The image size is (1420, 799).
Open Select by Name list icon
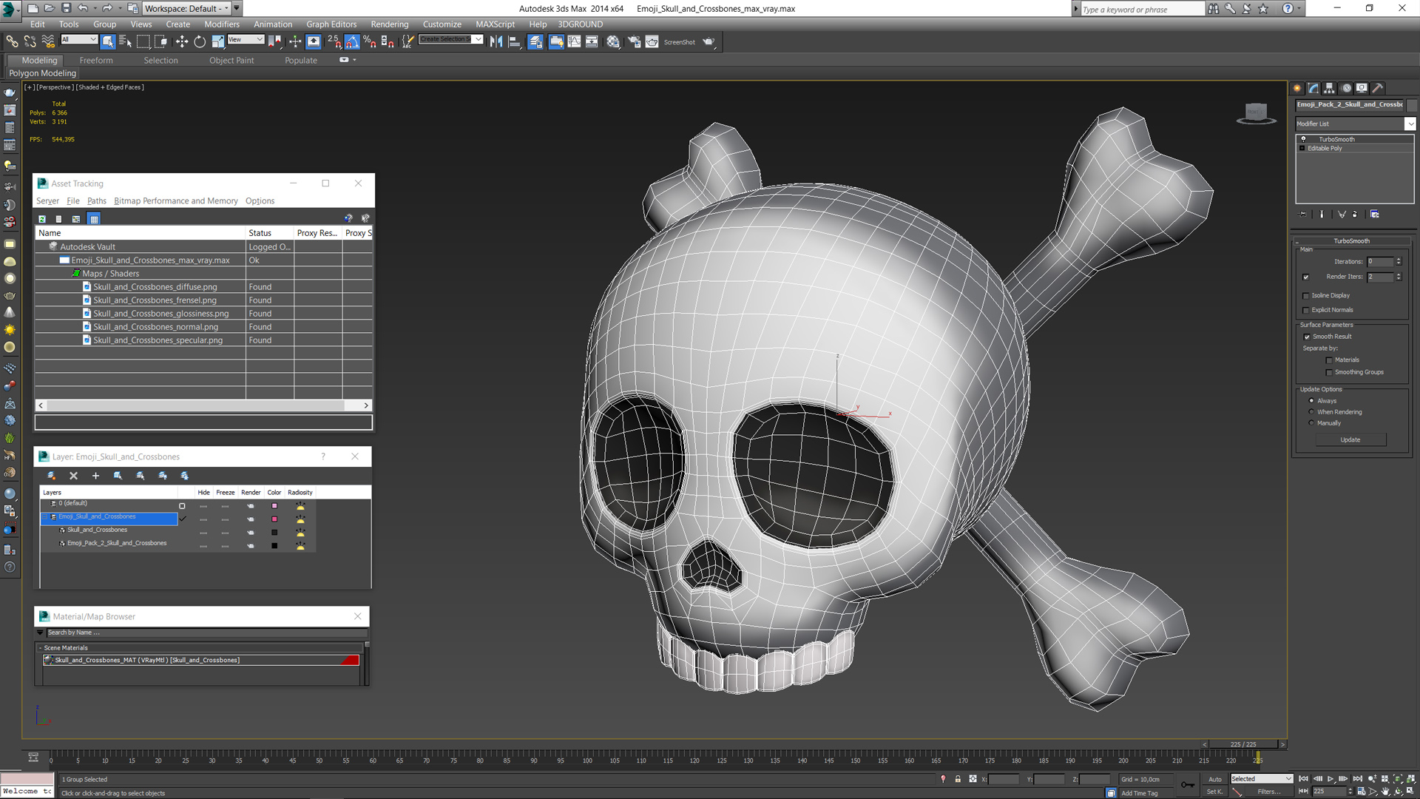click(x=125, y=41)
